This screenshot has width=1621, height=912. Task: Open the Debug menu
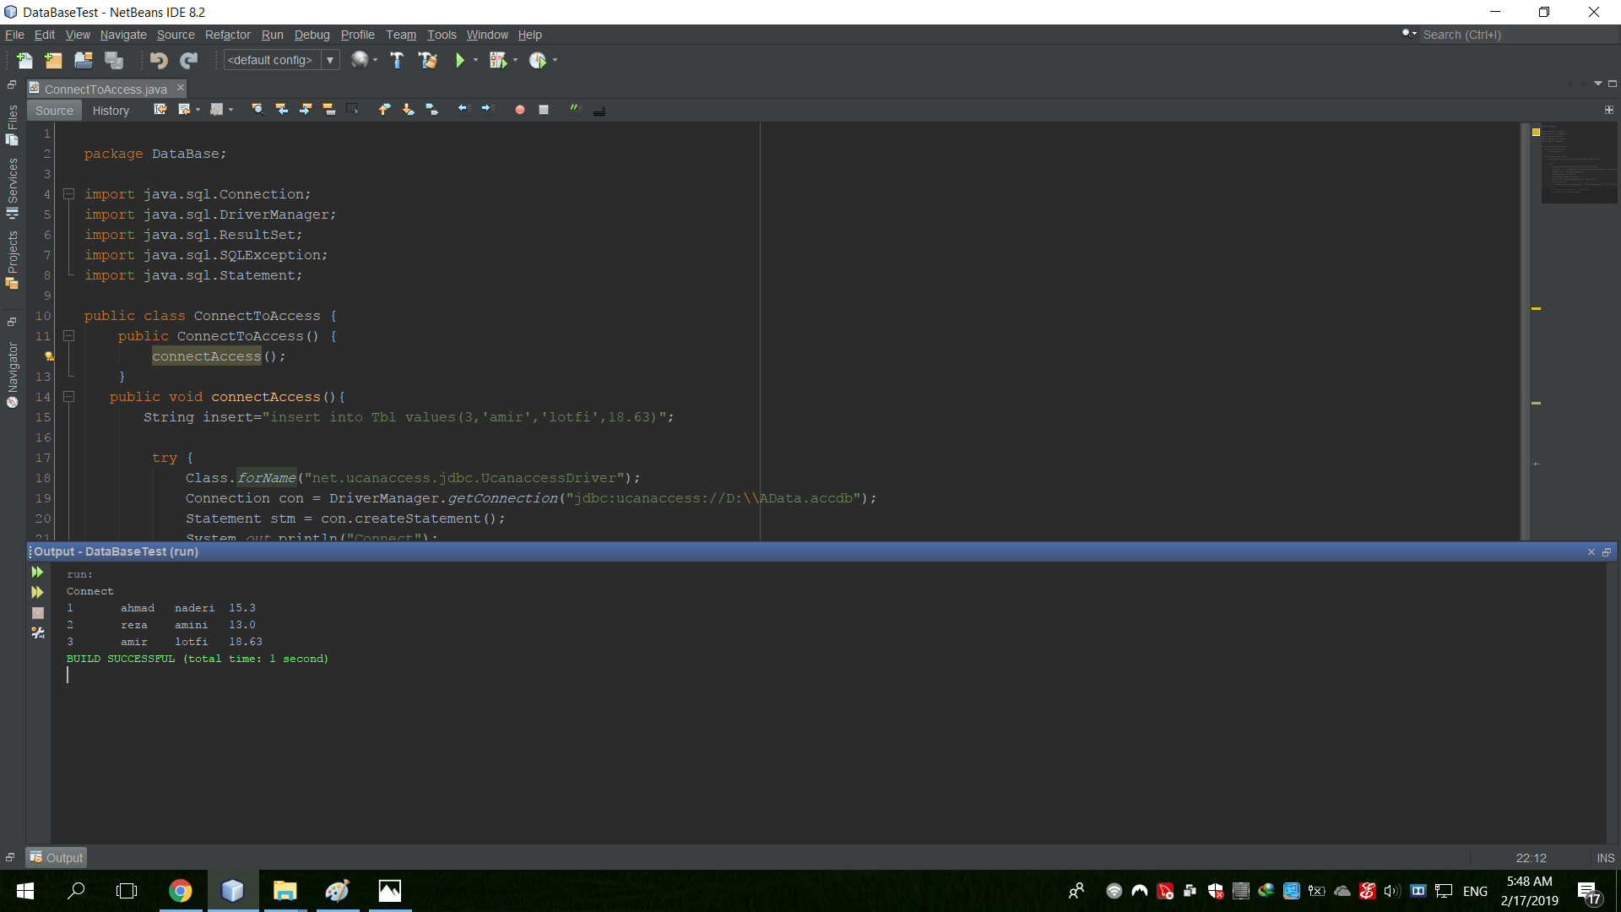point(310,35)
